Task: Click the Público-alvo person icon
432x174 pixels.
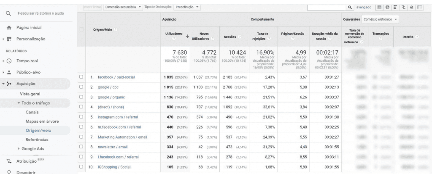Action: [9, 72]
